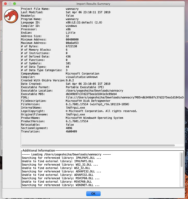Click the InternalName value lhdfrgui.exe

75,108
